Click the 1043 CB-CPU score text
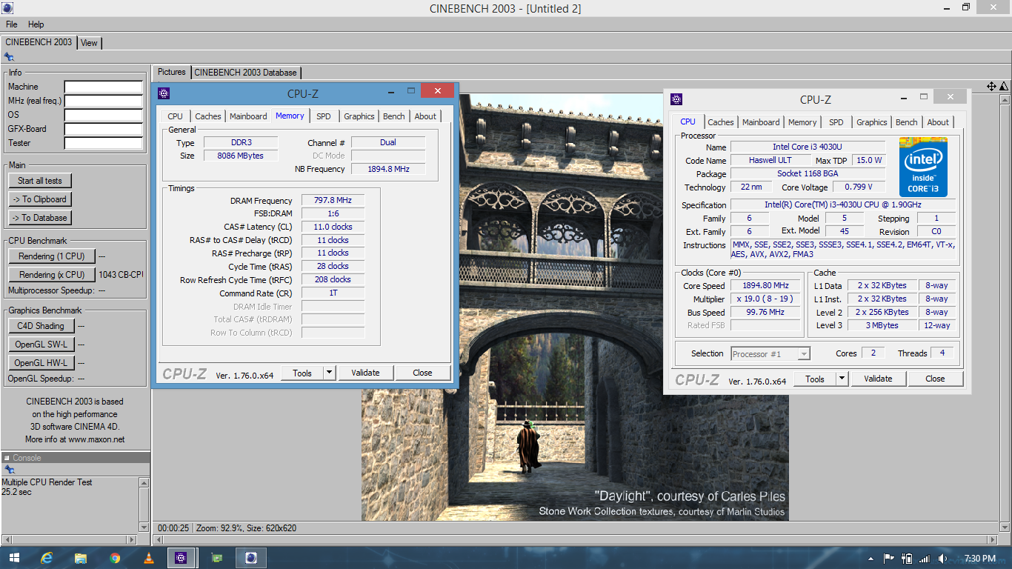The width and height of the screenshot is (1012, 569). 121,275
